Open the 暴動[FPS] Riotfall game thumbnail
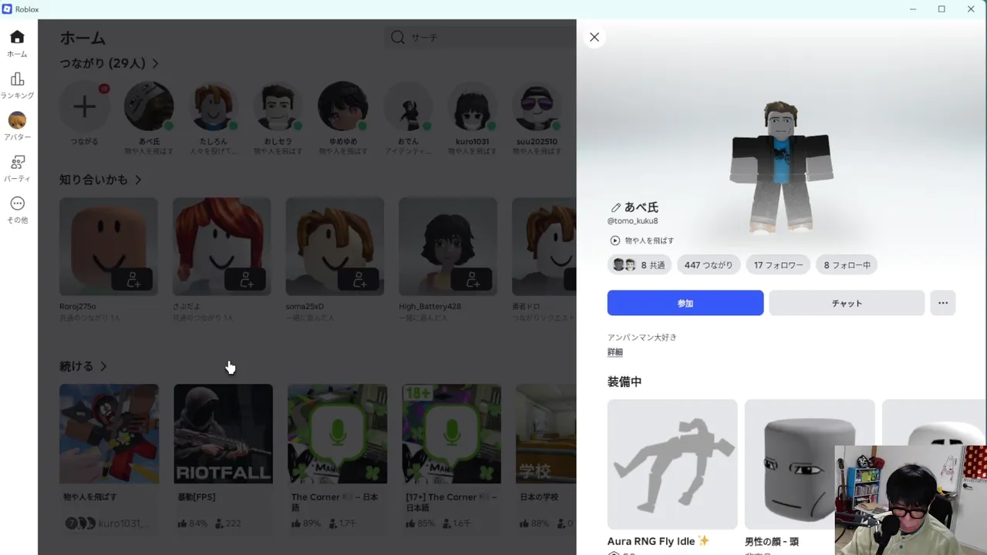987x555 pixels. click(223, 434)
